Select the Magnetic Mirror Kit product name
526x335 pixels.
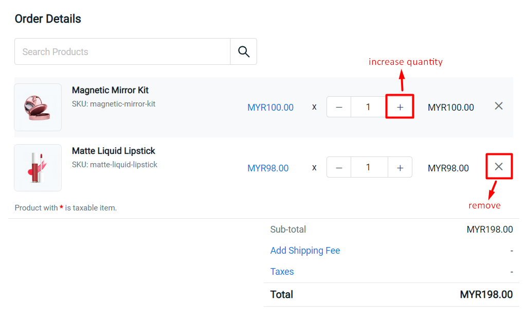110,90
